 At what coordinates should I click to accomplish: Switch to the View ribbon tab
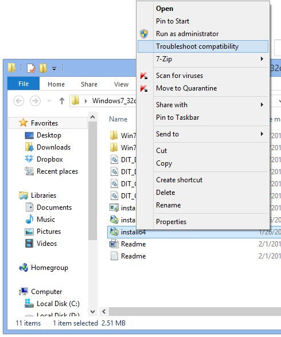(121, 84)
